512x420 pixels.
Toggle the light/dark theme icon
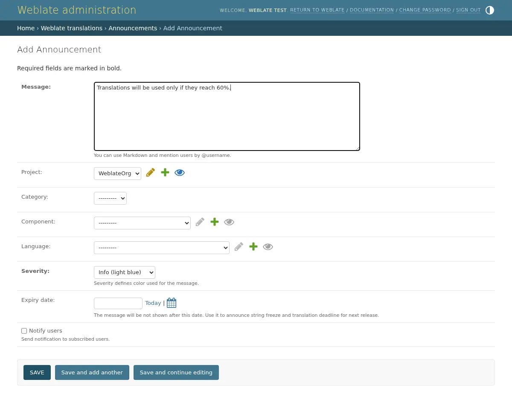tap(490, 10)
